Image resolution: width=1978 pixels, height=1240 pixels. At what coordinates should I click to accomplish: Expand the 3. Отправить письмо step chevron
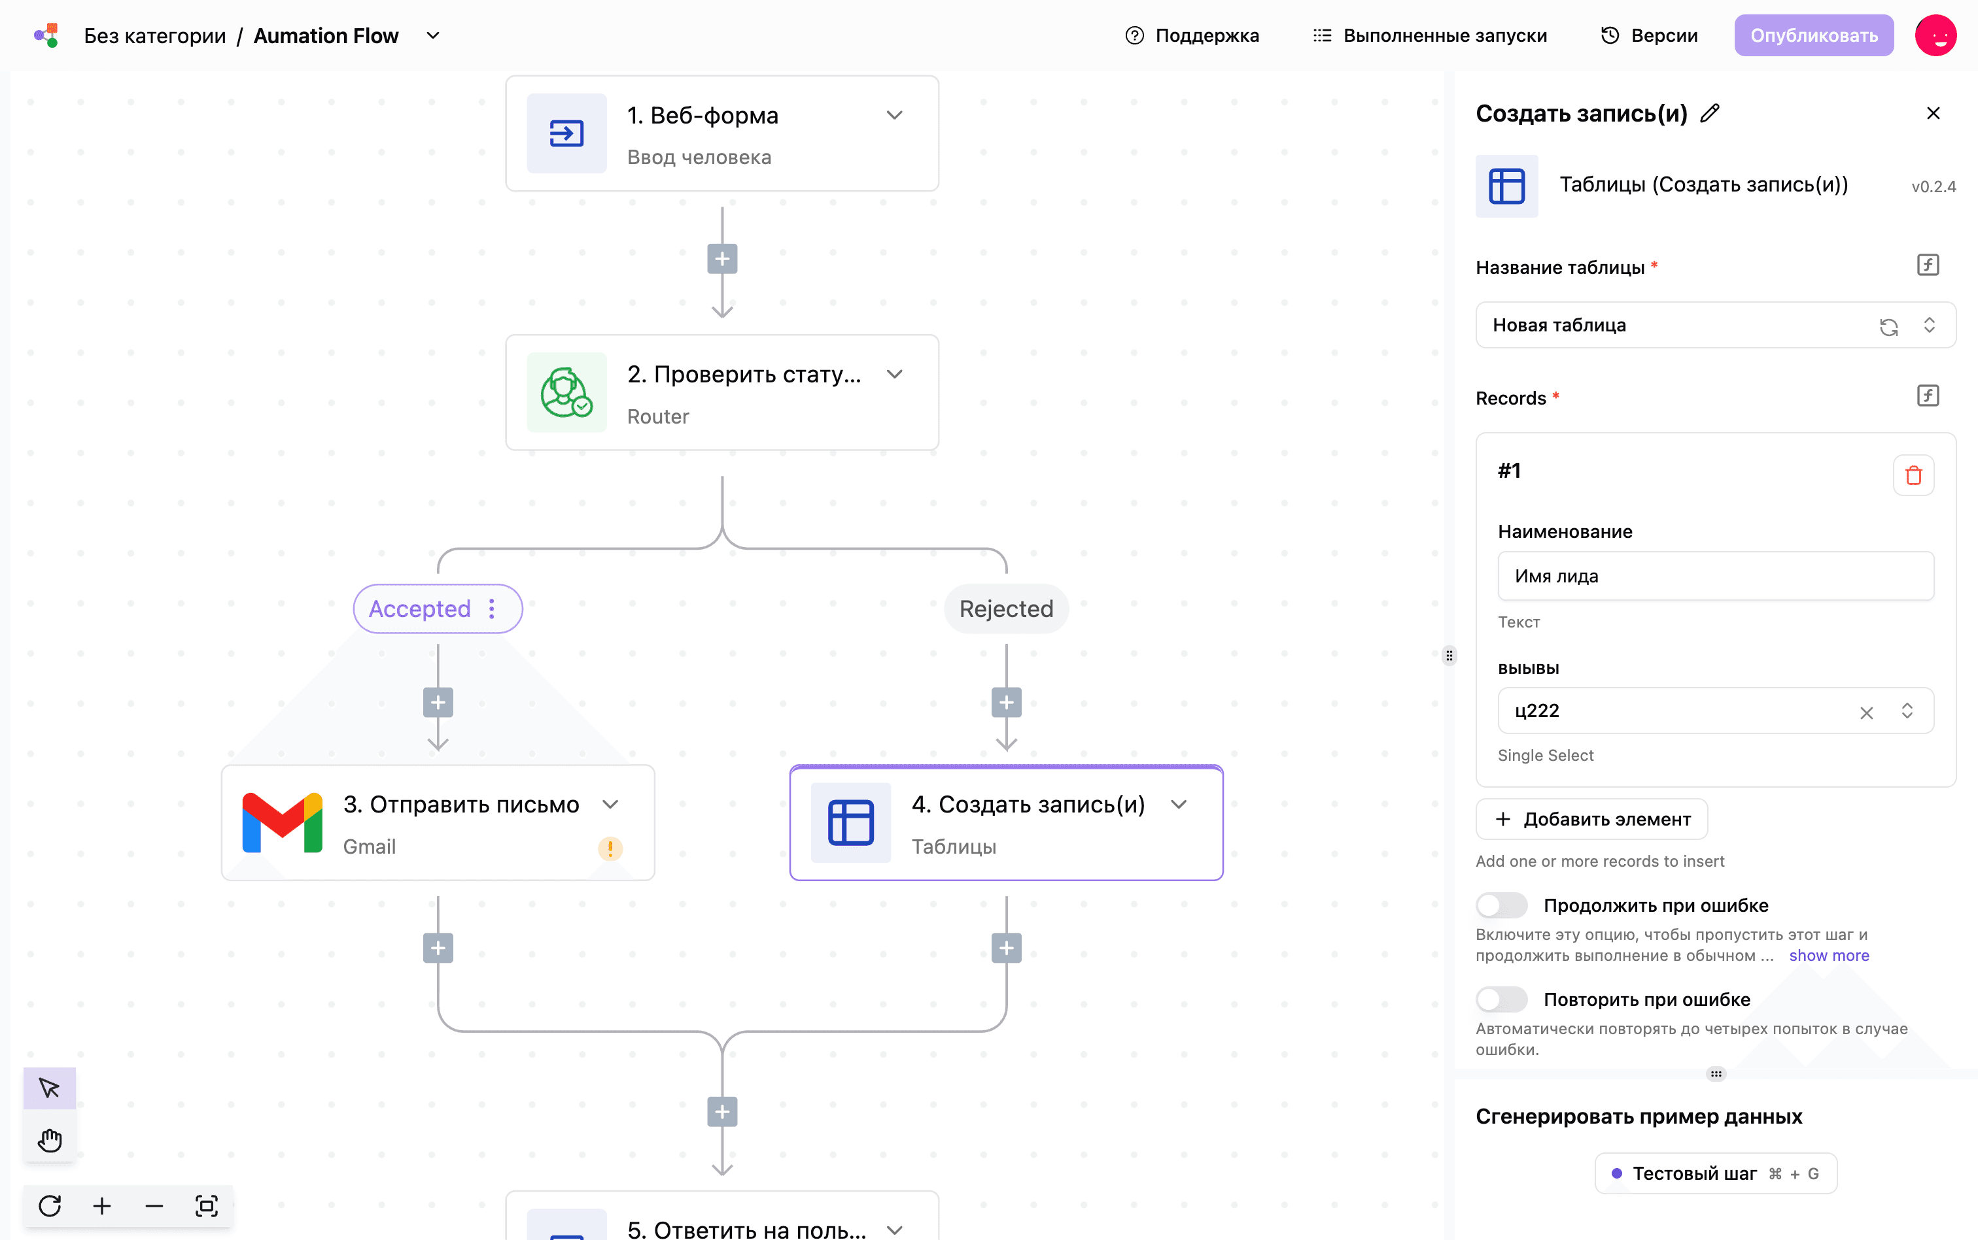pyautogui.click(x=610, y=805)
